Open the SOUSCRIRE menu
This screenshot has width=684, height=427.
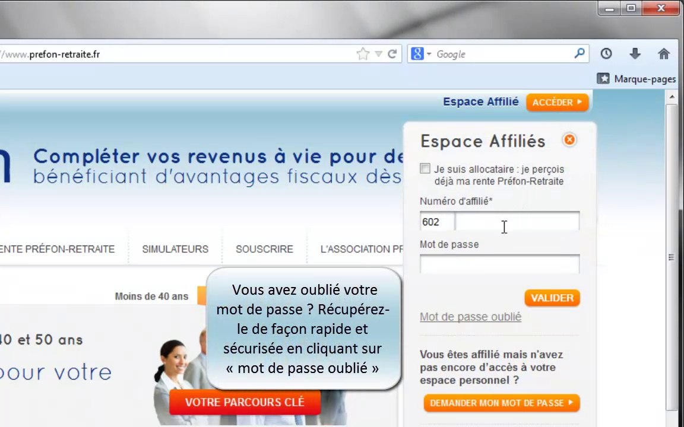tap(264, 249)
